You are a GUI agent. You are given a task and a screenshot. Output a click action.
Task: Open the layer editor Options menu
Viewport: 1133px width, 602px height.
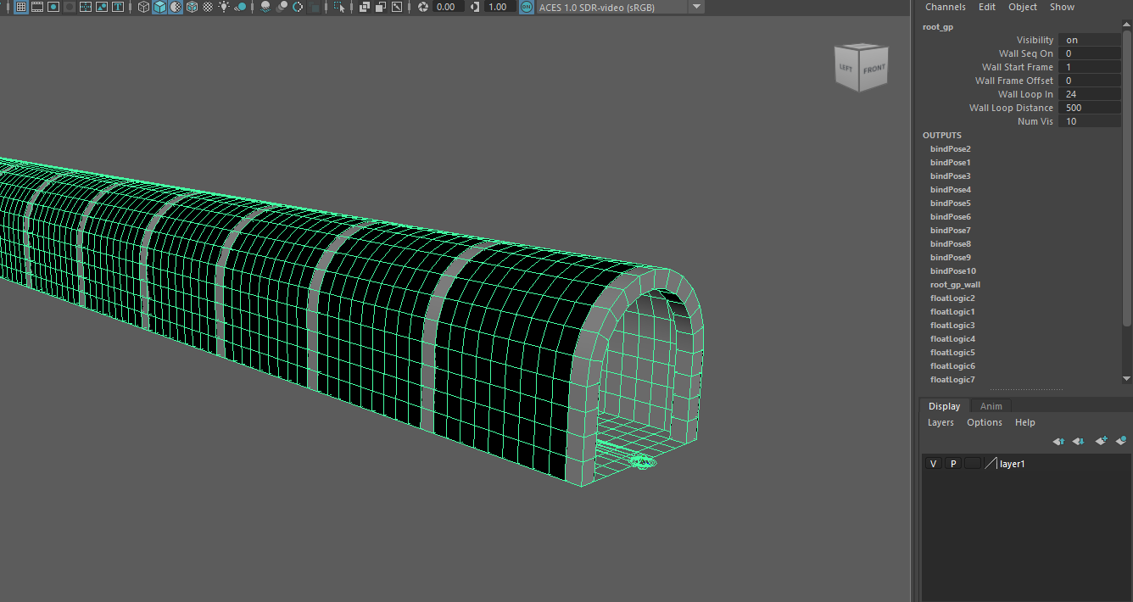tap(984, 422)
